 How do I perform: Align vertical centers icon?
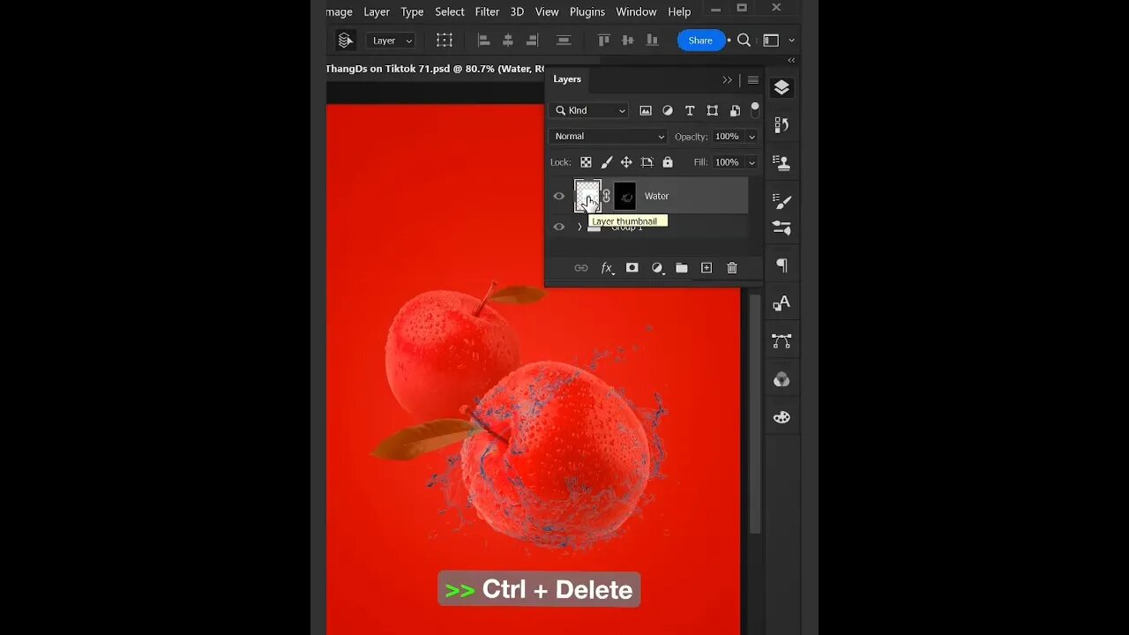point(628,40)
